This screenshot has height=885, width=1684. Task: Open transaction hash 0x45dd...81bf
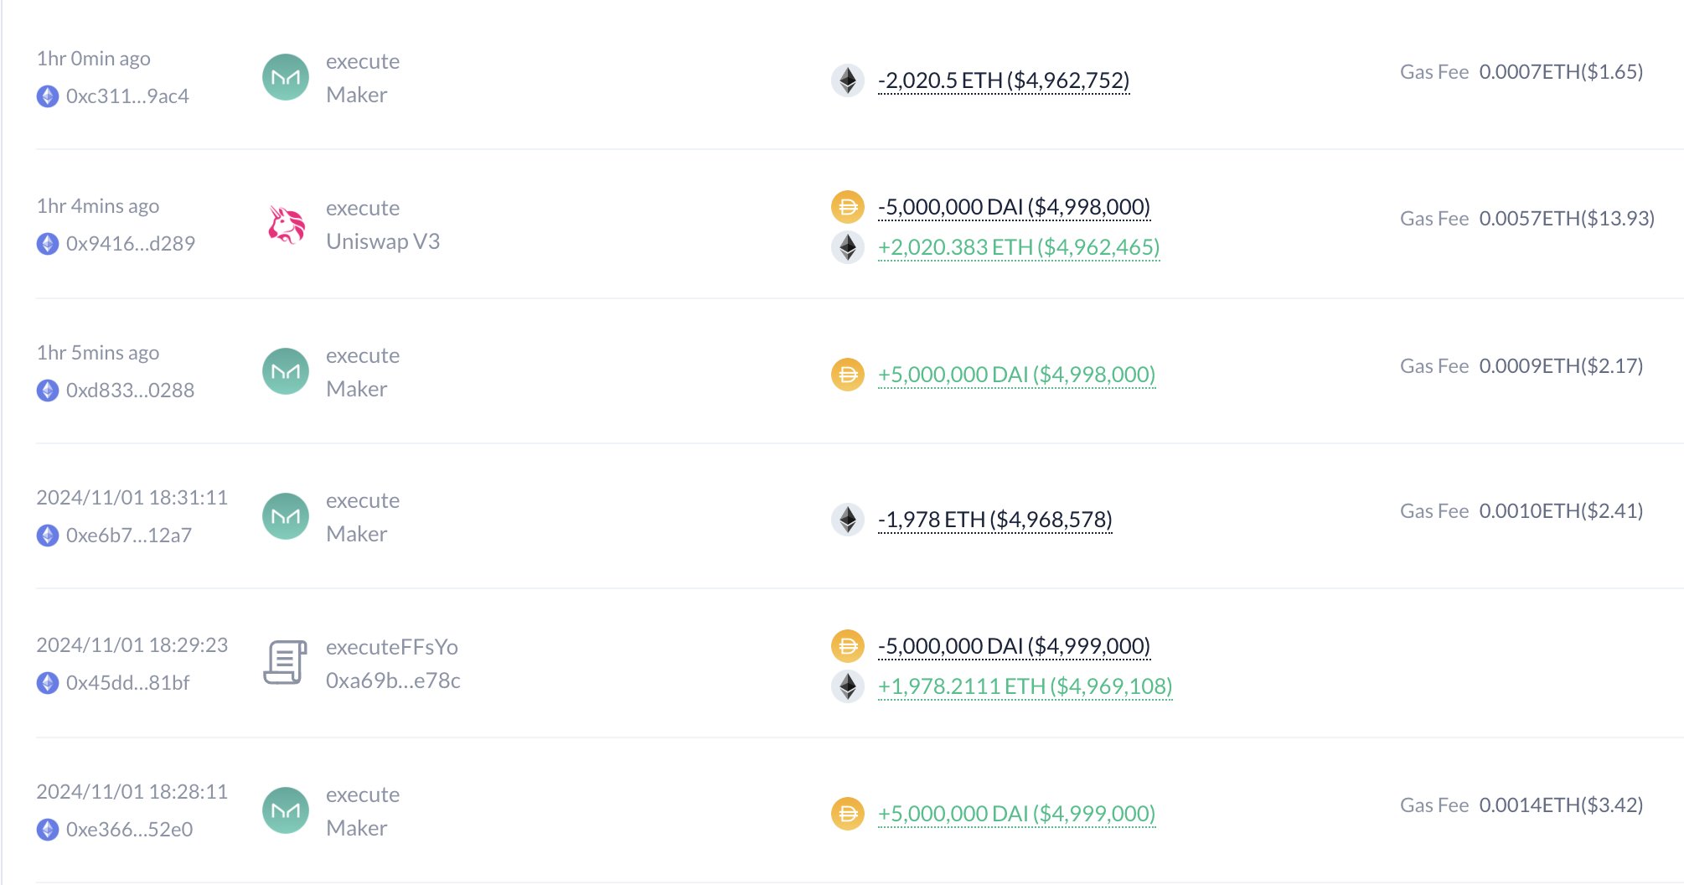point(127,683)
